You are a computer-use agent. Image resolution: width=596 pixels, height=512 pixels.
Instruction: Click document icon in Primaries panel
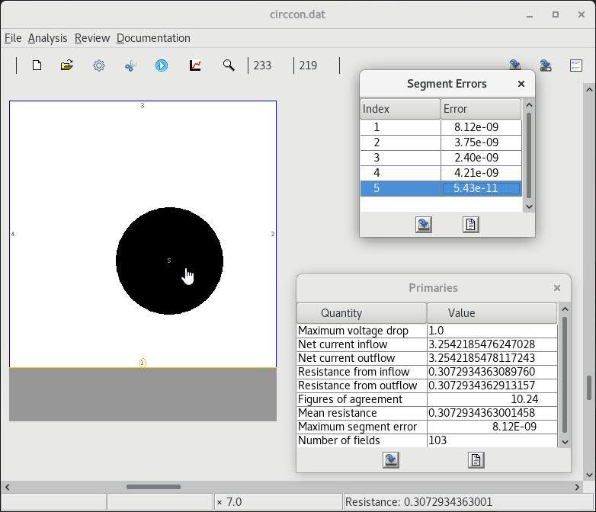click(x=476, y=460)
